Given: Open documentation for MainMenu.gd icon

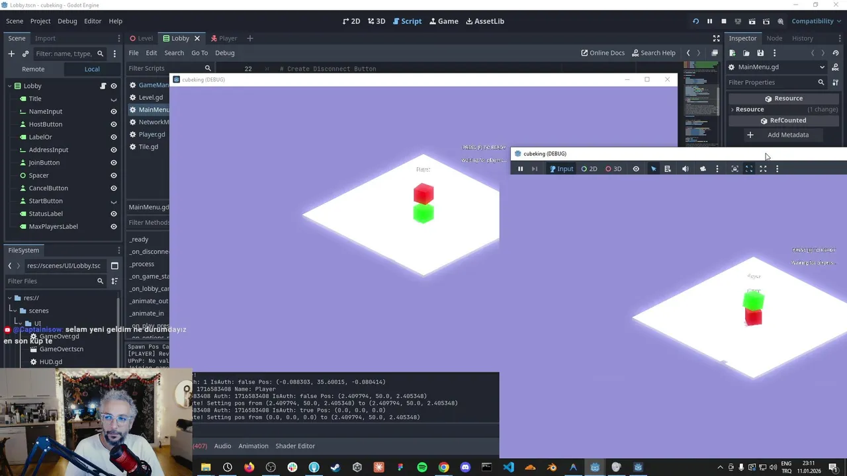Looking at the screenshot, I should point(835,67).
